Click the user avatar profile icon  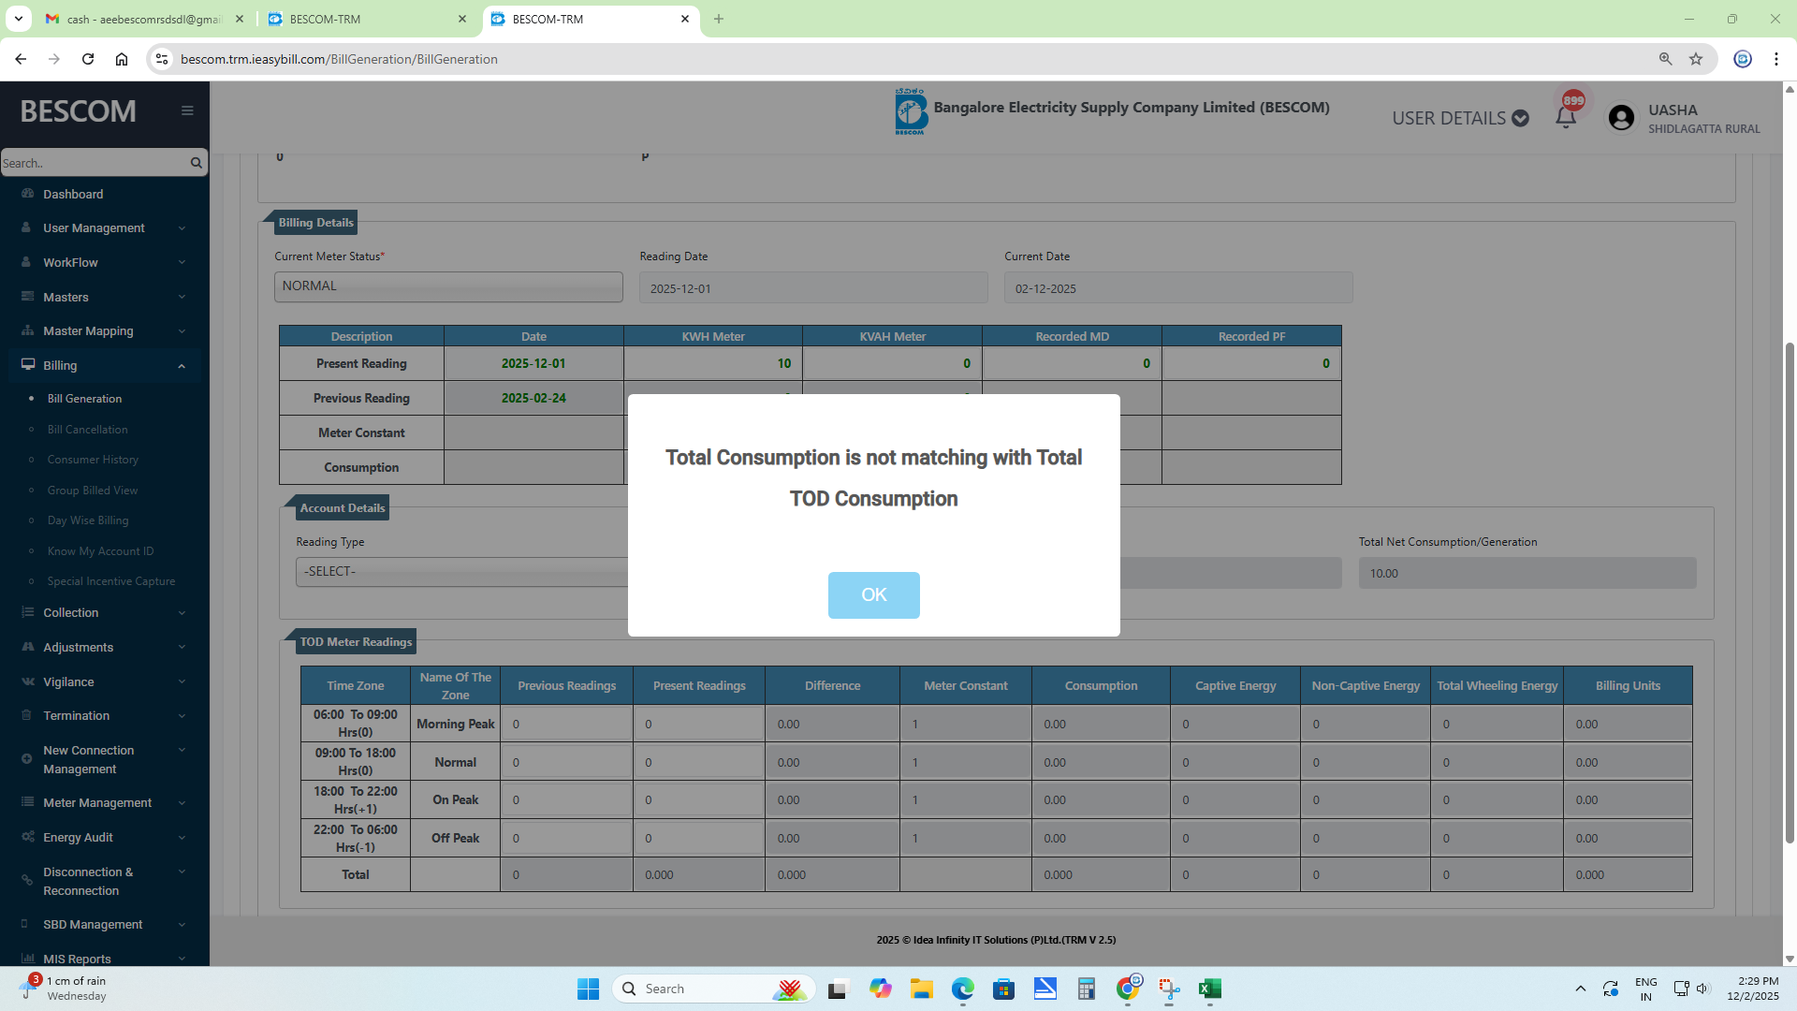point(1621,118)
